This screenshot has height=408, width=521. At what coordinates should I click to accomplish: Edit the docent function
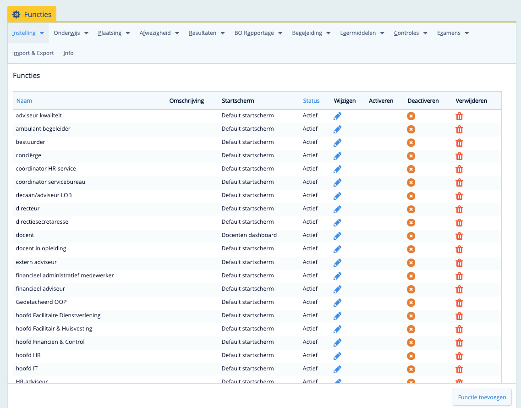coord(337,236)
